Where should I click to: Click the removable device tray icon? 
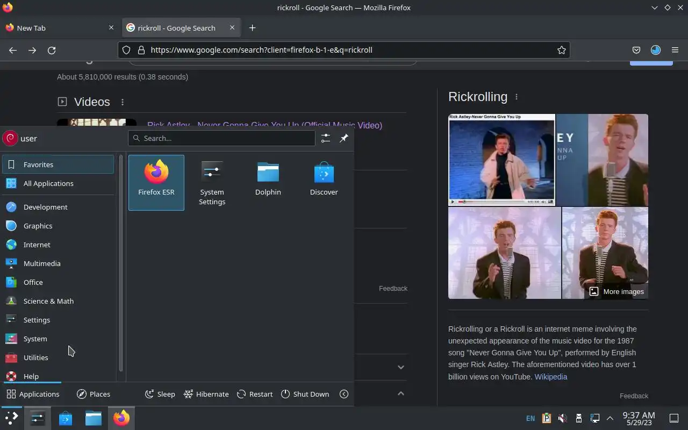579,418
